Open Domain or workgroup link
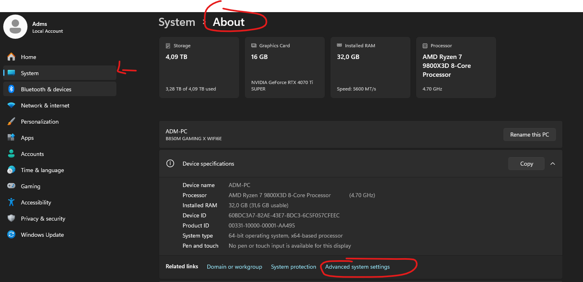The height and width of the screenshot is (282, 583). tap(234, 267)
